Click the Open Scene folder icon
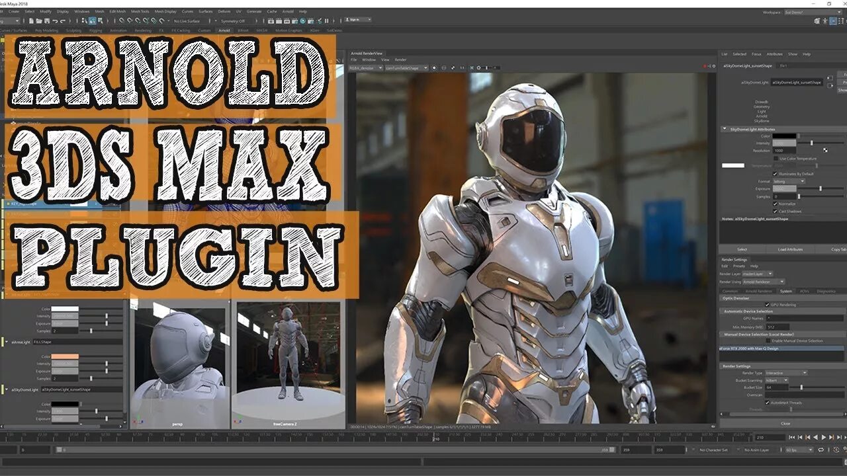The image size is (847, 476). 38,20
